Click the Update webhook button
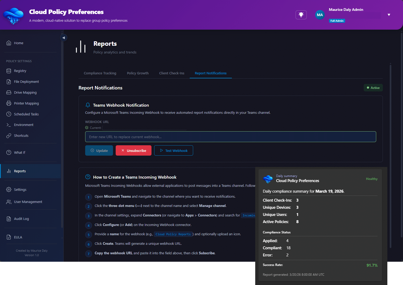 [99, 151]
